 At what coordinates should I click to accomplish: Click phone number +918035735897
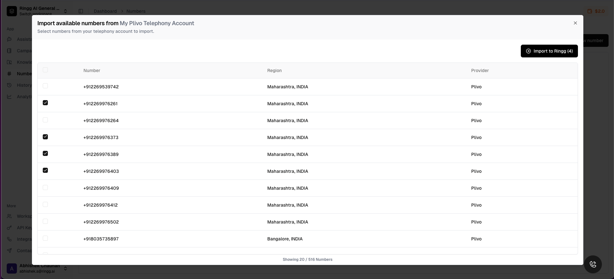click(101, 239)
